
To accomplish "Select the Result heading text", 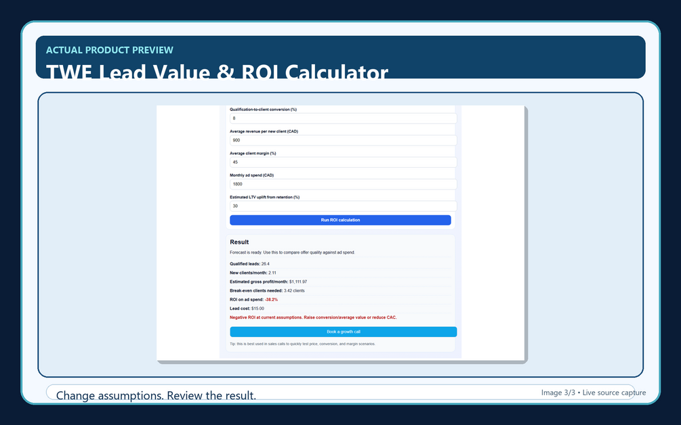I will pyautogui.click(x=239, y=242).
